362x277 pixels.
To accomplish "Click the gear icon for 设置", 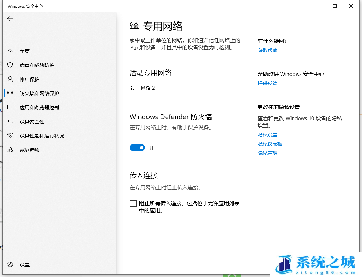I will tap(10, 264).
